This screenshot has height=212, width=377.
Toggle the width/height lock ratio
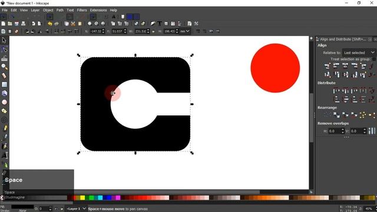coord(153,31)
